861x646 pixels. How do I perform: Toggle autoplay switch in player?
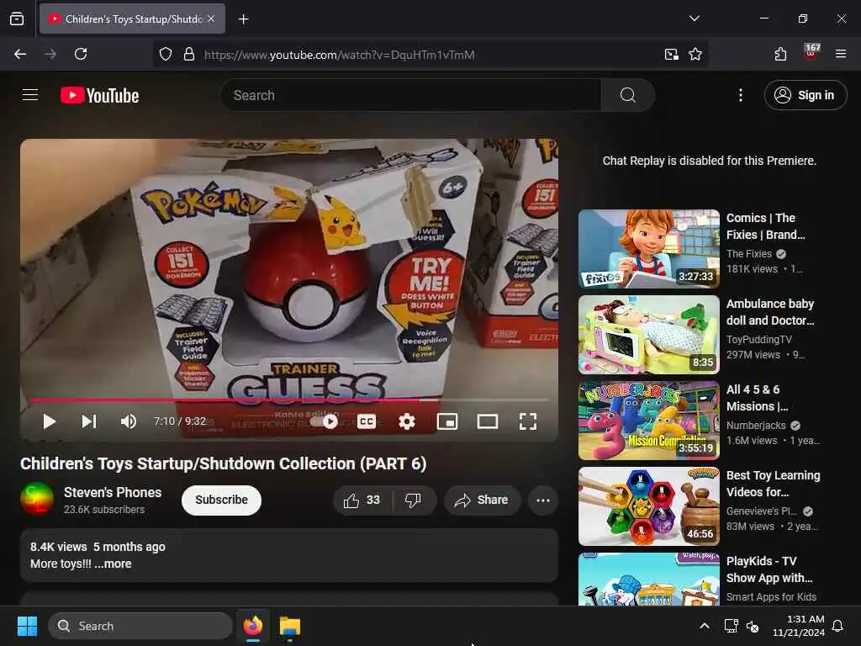pyautogui.click(x=324, y=421)
